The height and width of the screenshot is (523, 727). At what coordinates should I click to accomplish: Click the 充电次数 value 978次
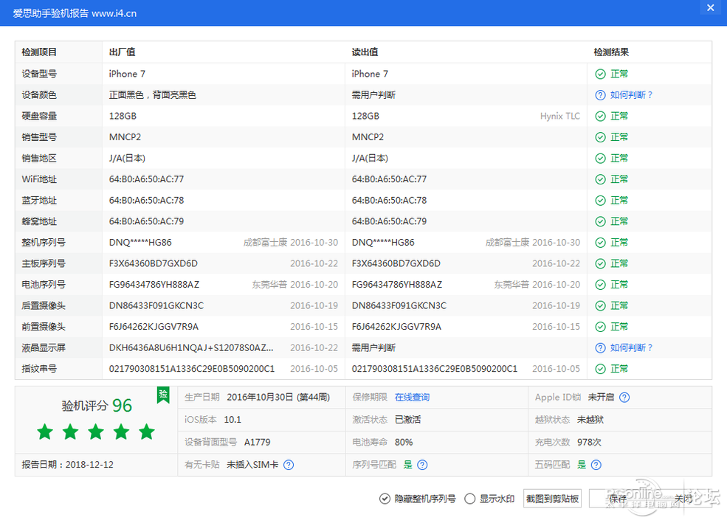[x=589, y=443]
